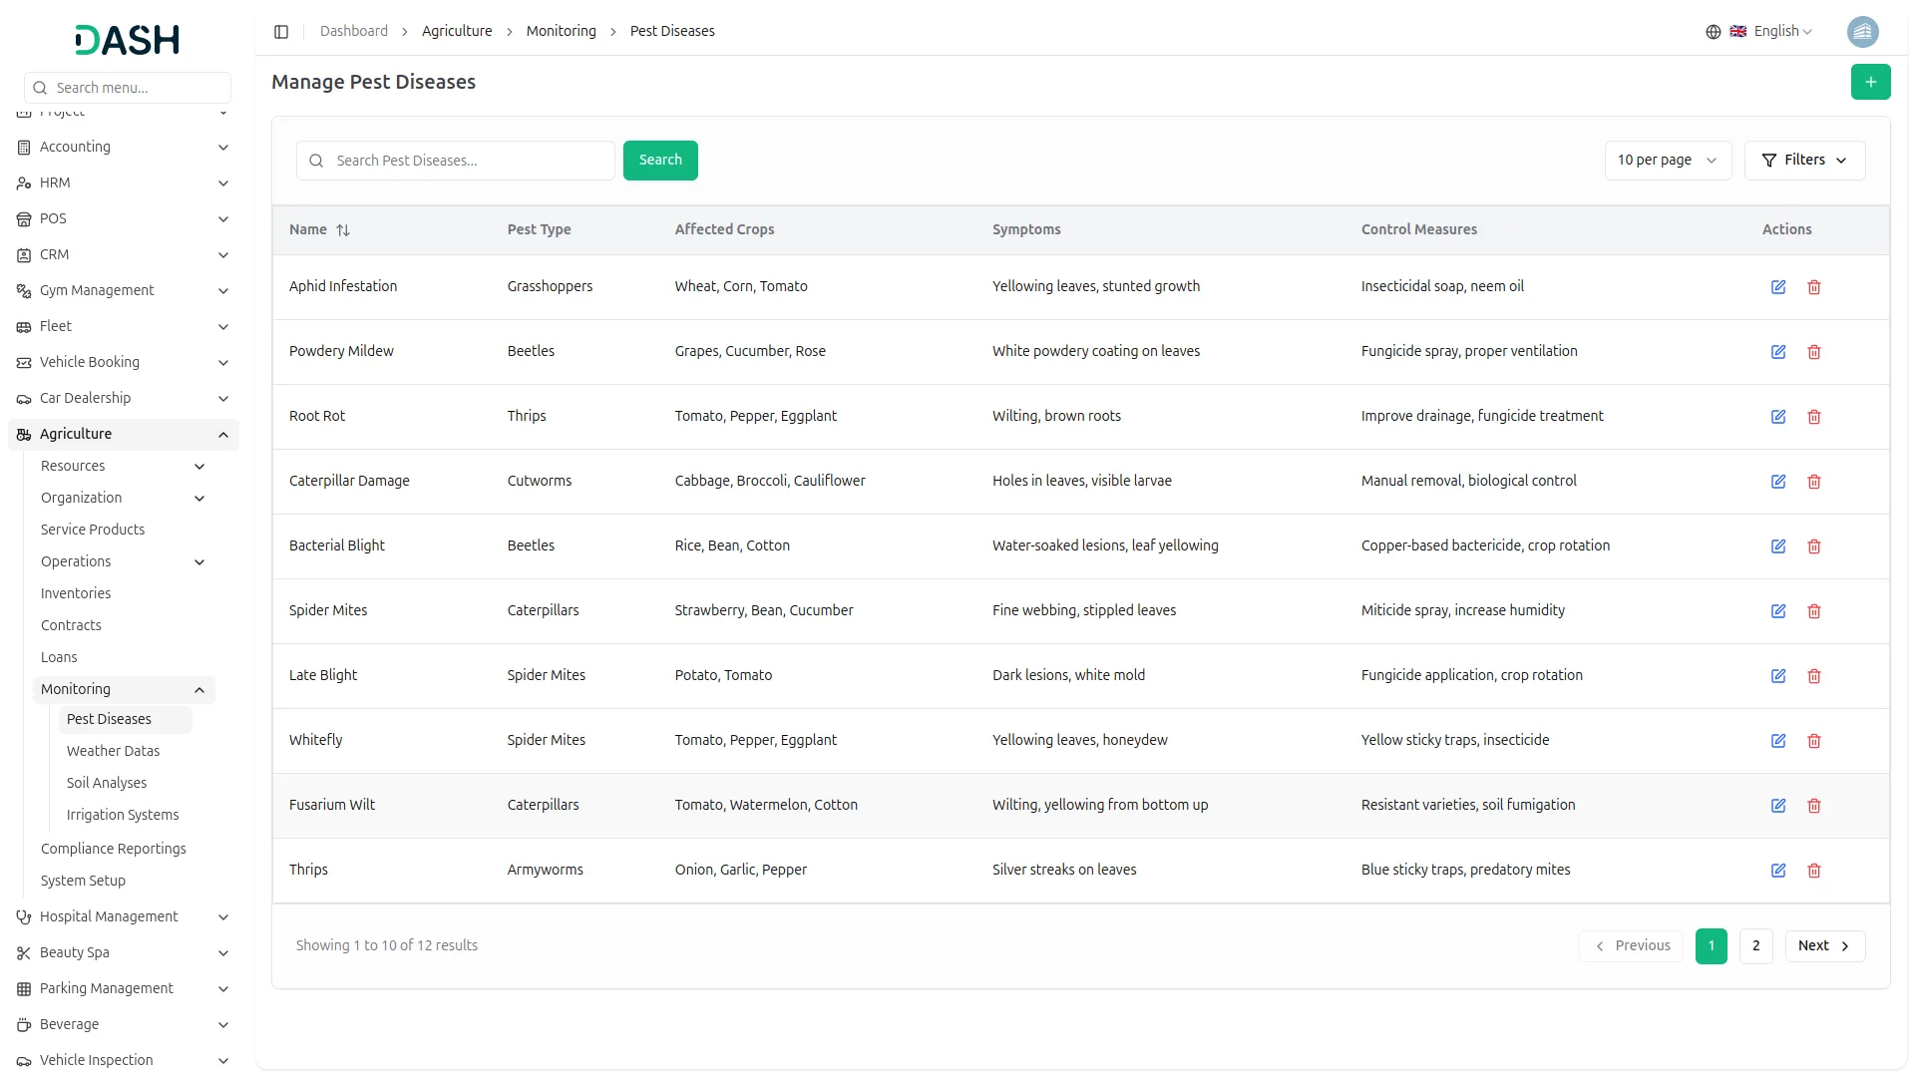Delete the Late Blight record

tap(1813, 676)
